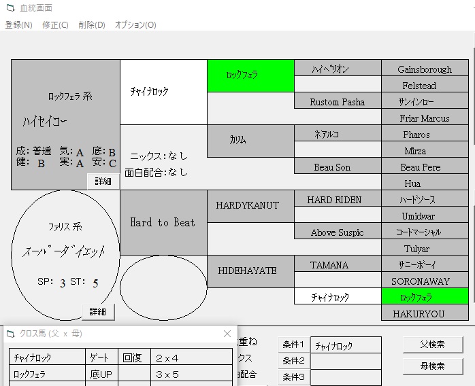475x386 pixels.
Task: Click the サニーボーイ pedigree cell
Action: (425, 264)
